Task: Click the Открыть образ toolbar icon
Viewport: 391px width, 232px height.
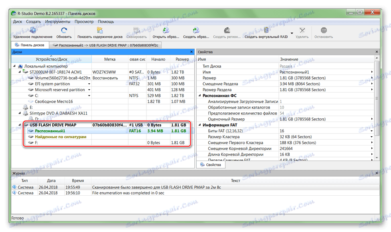Action: point(166,30)
